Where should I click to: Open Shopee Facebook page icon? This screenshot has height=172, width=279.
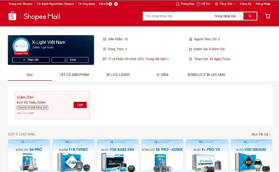pyautogui.click(x=111, y=4)
